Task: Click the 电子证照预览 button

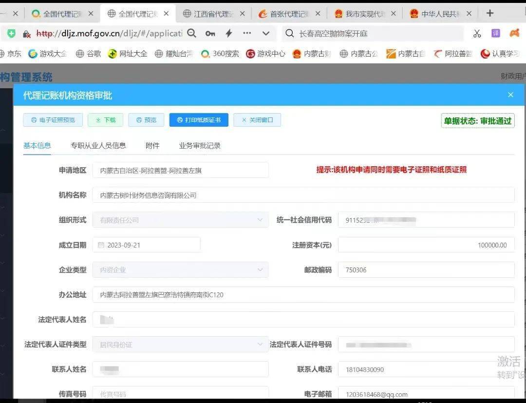Action: pyautogui.click(x=53, y=120)
